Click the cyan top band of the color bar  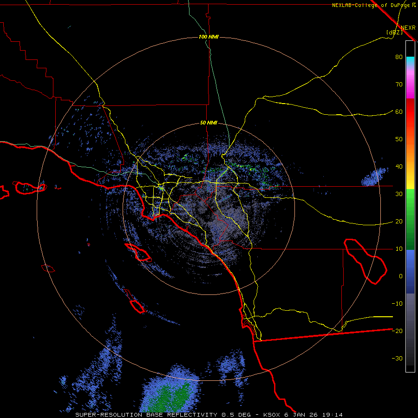point(410,61)
